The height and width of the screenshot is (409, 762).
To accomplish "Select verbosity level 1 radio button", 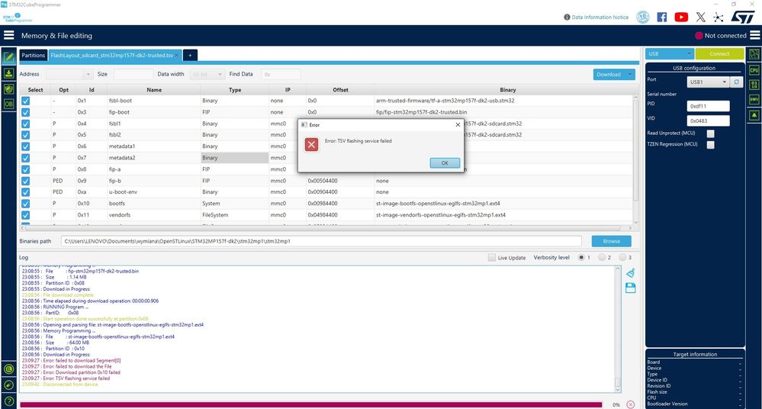I will [581, 257].
